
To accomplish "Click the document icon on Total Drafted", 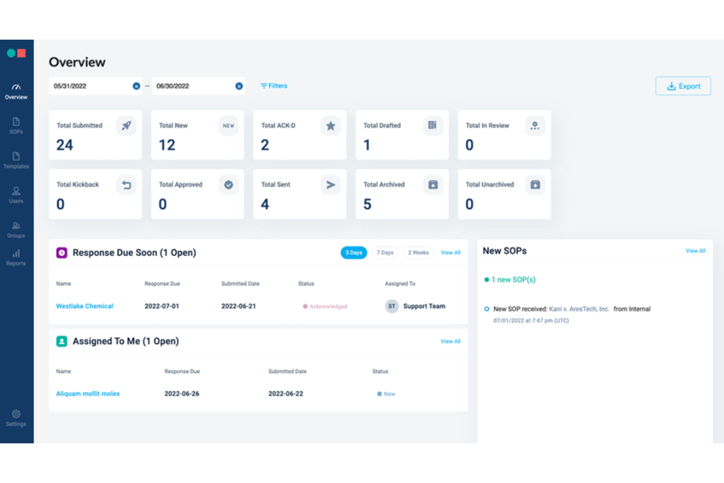I will 432,125.
